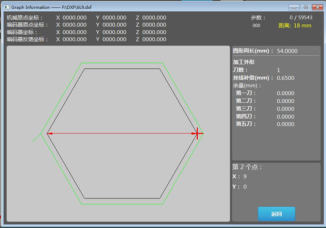Image resolution: width=326 pixels, height=228 pixels.
Task: Click the yellow 距离: 18 mm readout
Action: pyautogui.click(x=295, y=26)
